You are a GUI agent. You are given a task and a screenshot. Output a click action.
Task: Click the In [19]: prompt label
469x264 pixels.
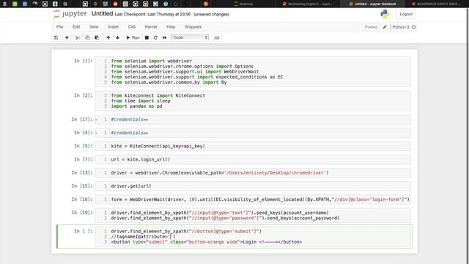[x=82, y=213]
